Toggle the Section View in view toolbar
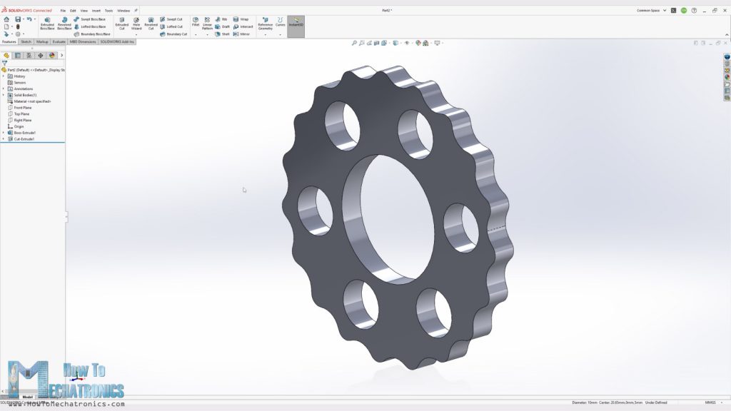 click(x=377, y=44)
